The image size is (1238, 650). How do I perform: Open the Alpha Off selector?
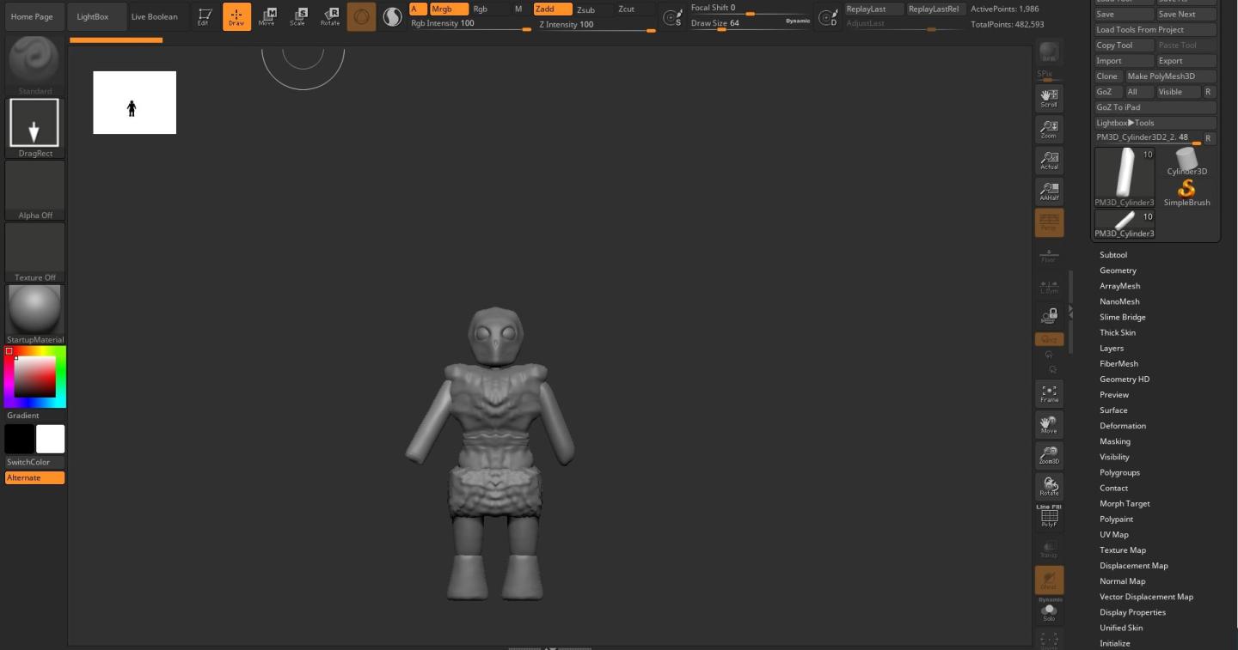(x=34, y=190)
